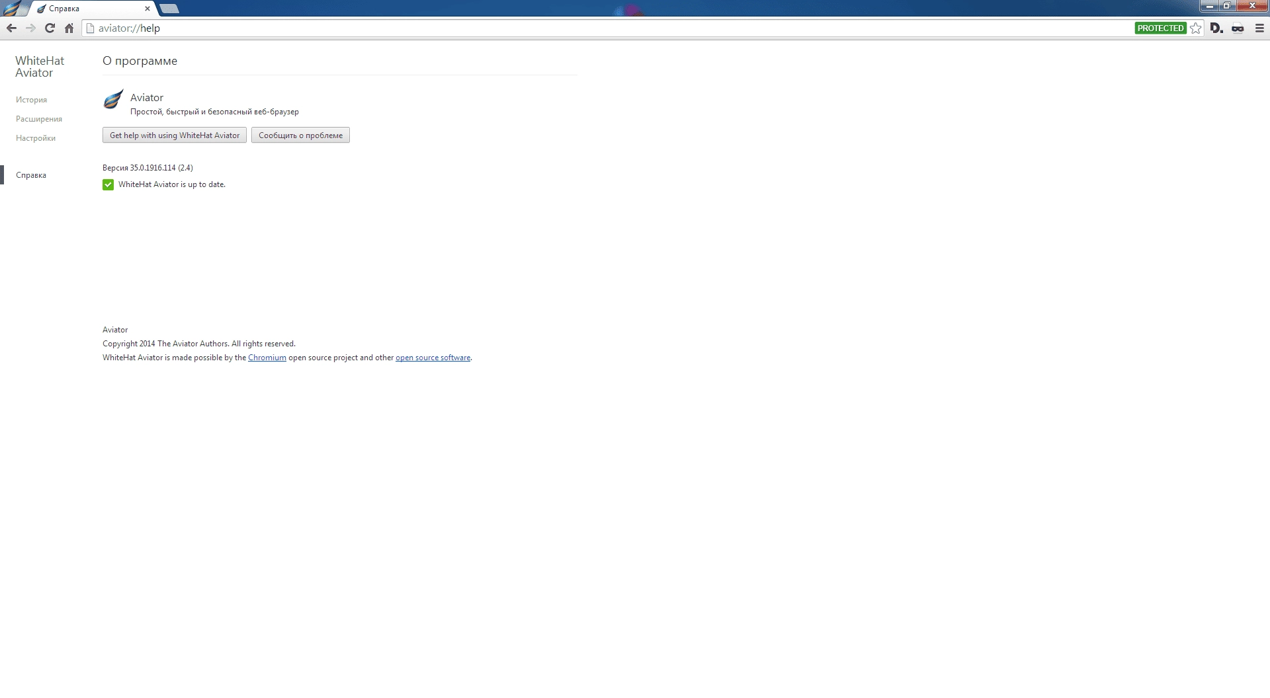
Task: Click the PROTECTED status badge
Action: point(1160,28)
